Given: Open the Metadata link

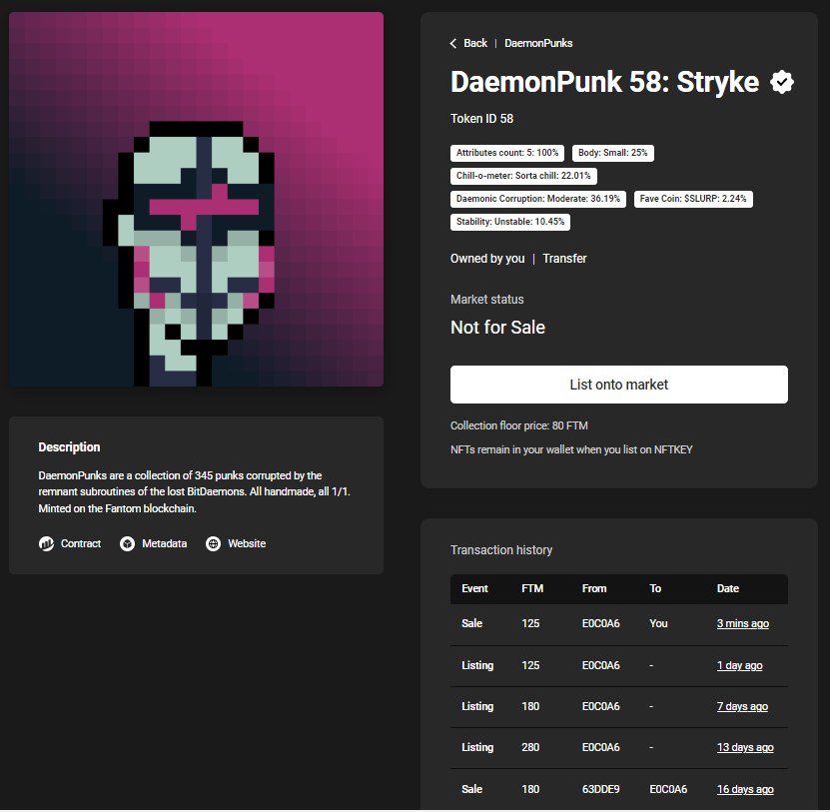Looking at the screenshot, I should click(164, 543).
